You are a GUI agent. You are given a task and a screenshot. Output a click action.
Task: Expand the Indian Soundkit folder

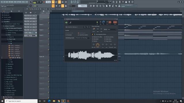[9, 26]
